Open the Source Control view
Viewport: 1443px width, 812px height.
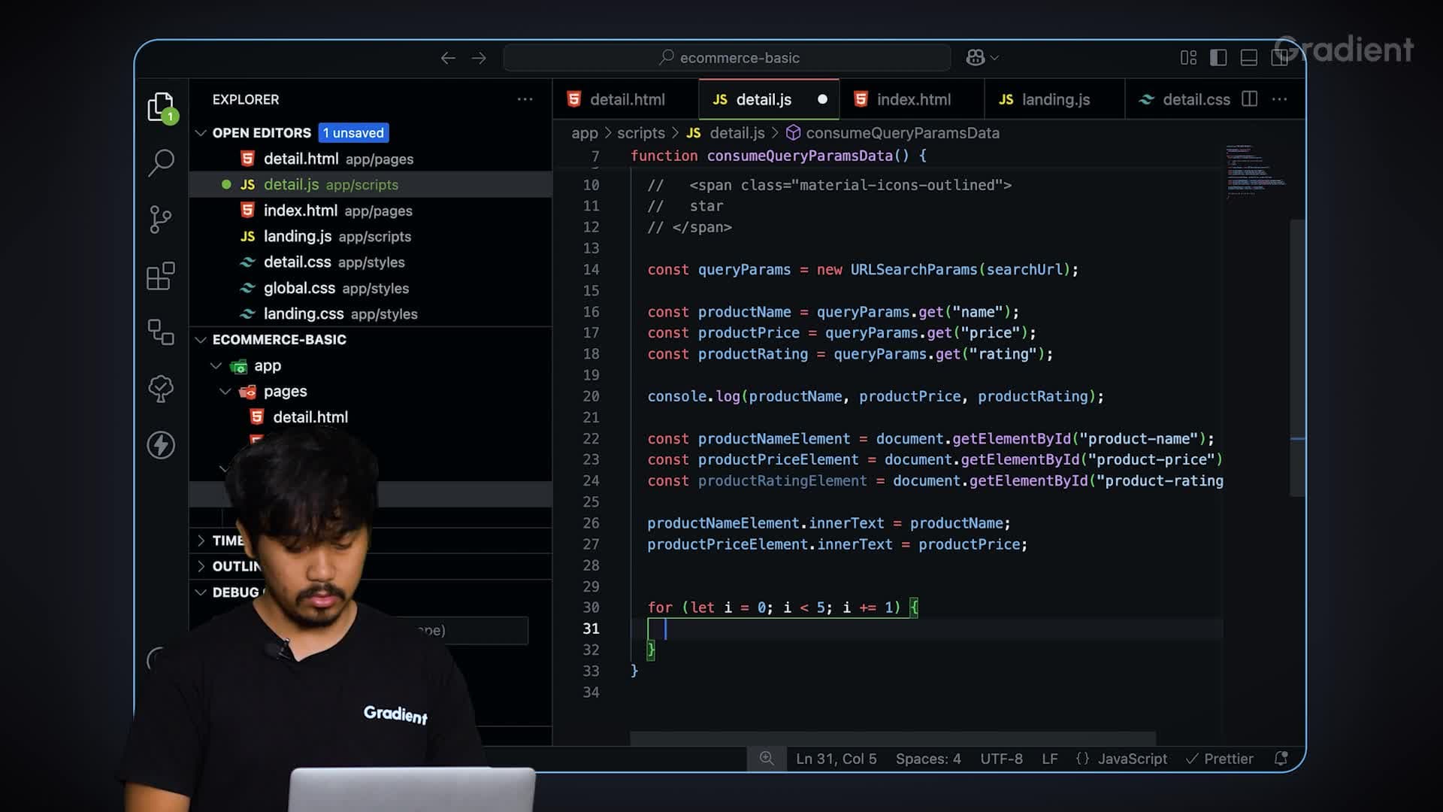point(161,220)
